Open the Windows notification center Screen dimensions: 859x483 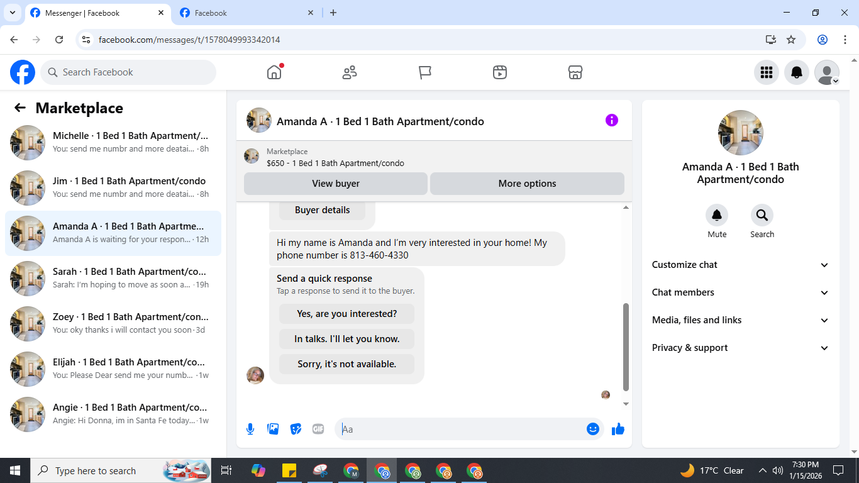coord(838,470)
